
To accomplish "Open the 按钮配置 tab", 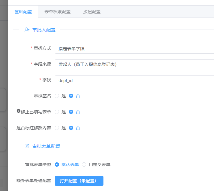I will [x=92, y=12].
